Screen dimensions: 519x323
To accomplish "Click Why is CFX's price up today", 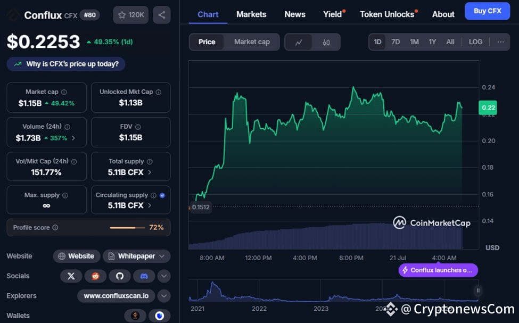I will 66,64.
